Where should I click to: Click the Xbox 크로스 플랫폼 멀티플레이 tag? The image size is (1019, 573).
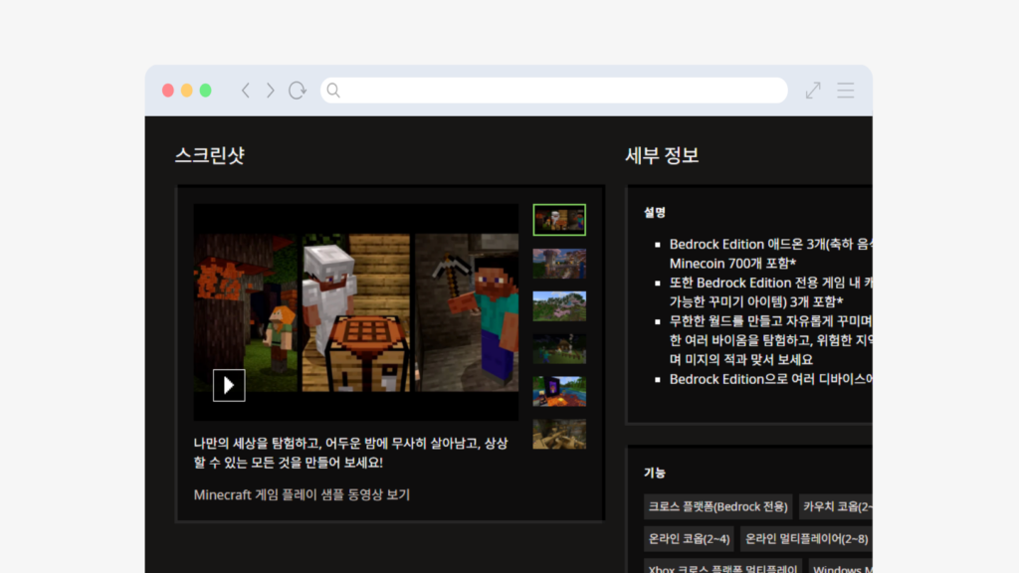pos(723,566)
